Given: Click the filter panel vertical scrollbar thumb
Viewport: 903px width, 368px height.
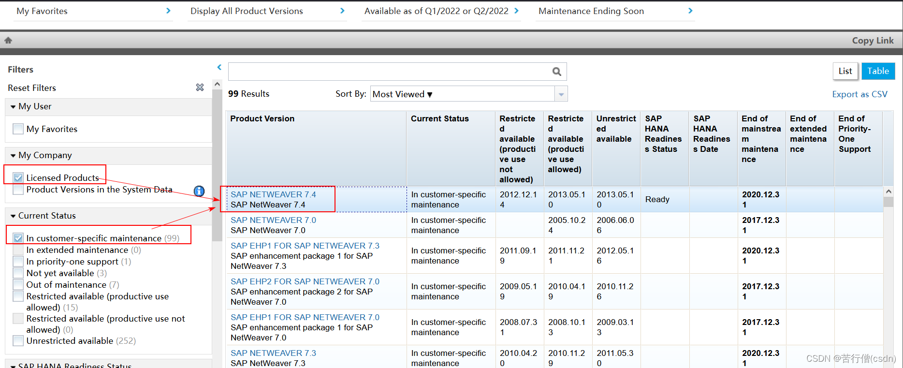Looking at the screenshot, I should (217, 164).
